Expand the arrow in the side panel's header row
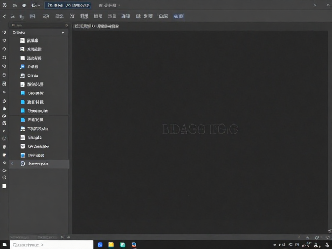This screenshot has height=249, width=332. pos(63,32)
